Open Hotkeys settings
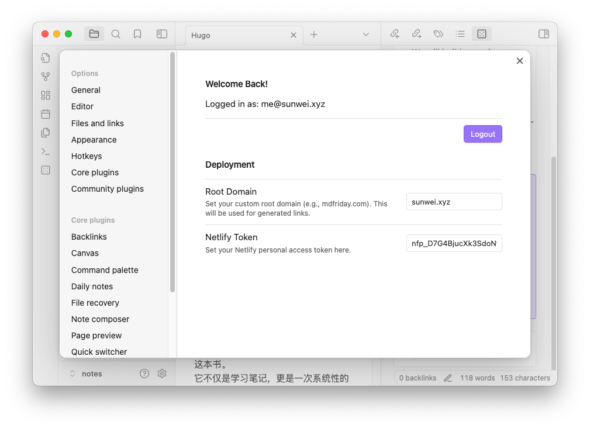Viewport: 590px width, 429px height. (x=87, y=156)
